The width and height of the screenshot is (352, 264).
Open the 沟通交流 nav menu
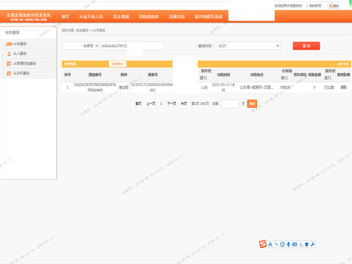[x=177, y=17]
